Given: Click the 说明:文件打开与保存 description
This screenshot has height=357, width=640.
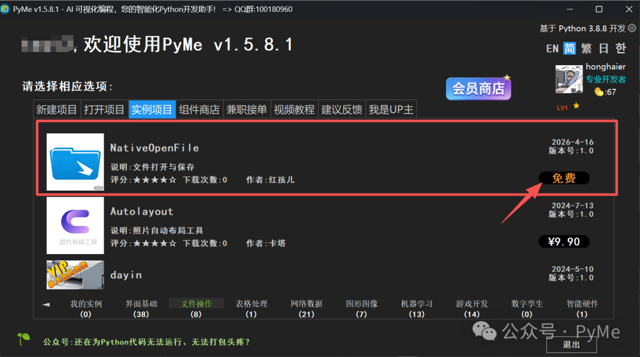Looking at the screenshot, I should click(152, 167).
